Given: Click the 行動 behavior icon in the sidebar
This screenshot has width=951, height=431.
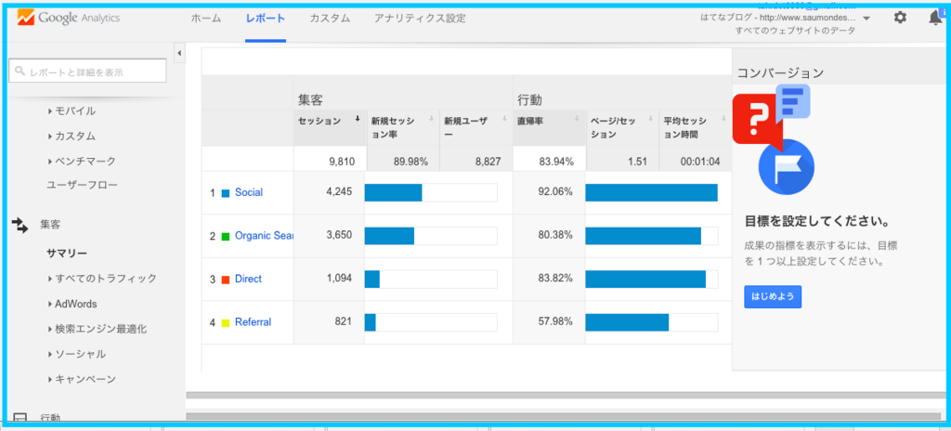Looking at the screenshot, I should coord(20,418).
